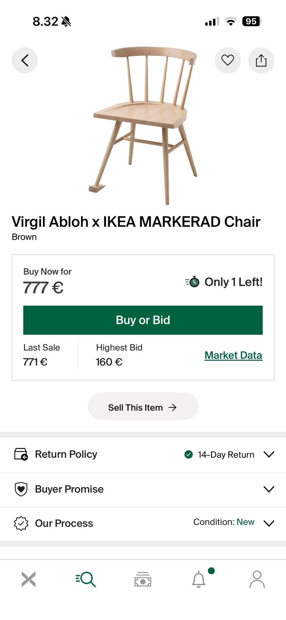Screen dimensions: 286x620
Task: Open the profile account icon
Action: (257, 579)
